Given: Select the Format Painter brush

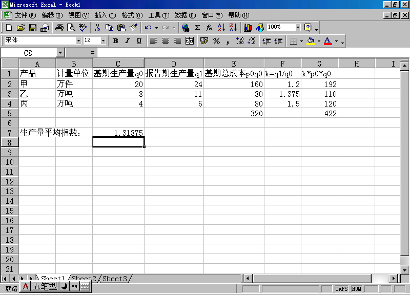Looking at the screenshot, I should point(133,27).
